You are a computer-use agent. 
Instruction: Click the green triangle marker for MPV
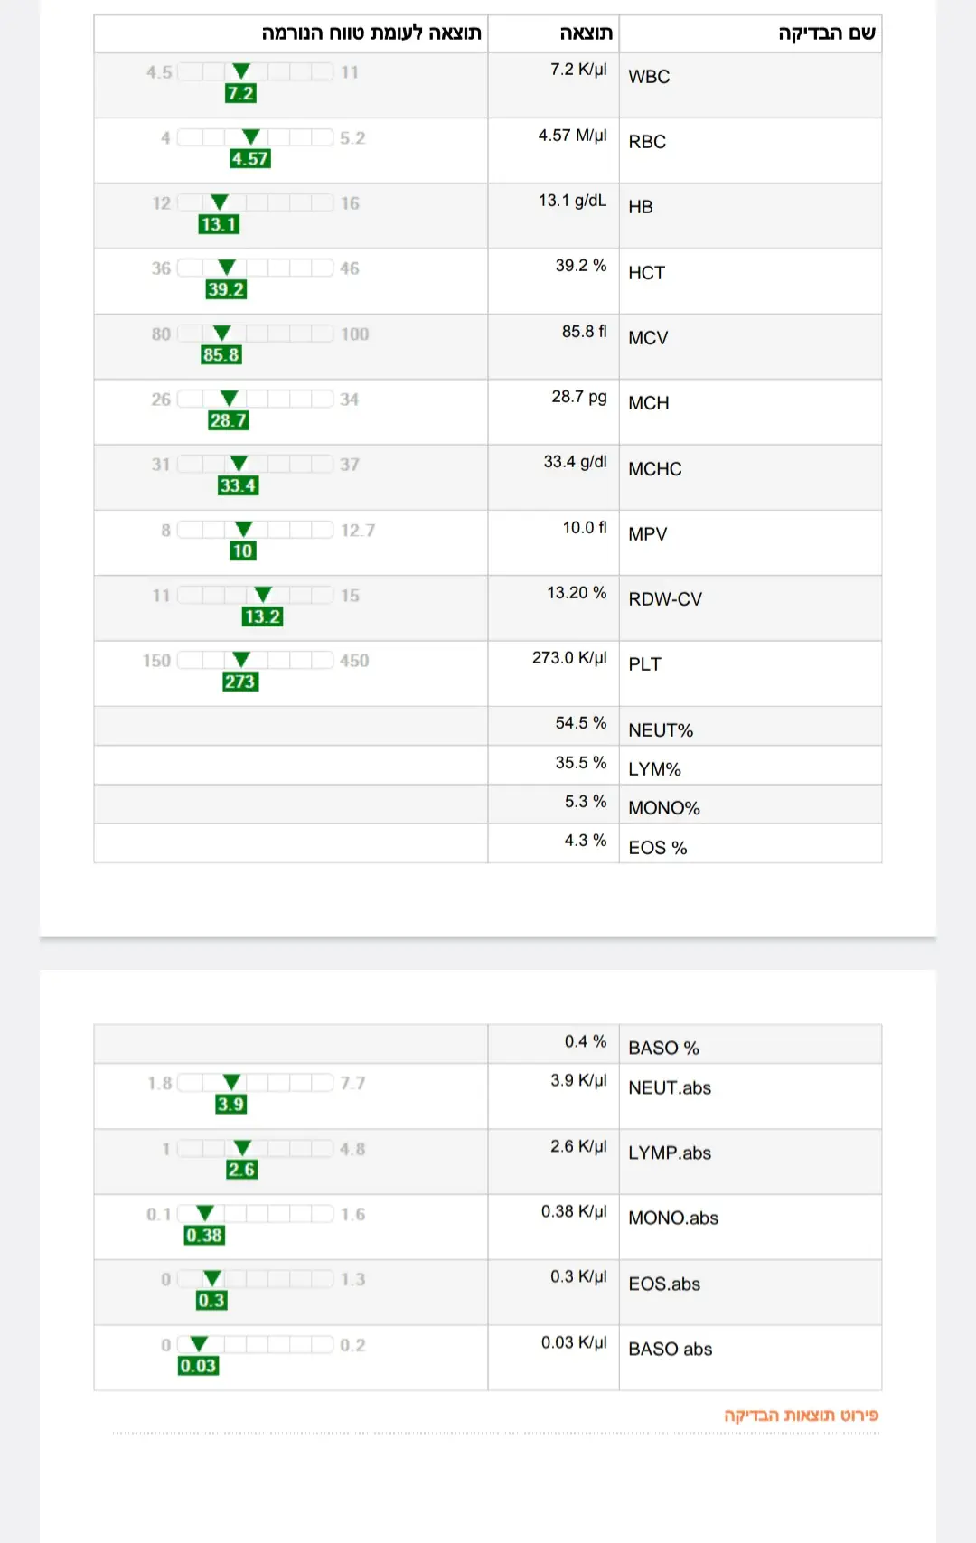click(x=243, y=529)
